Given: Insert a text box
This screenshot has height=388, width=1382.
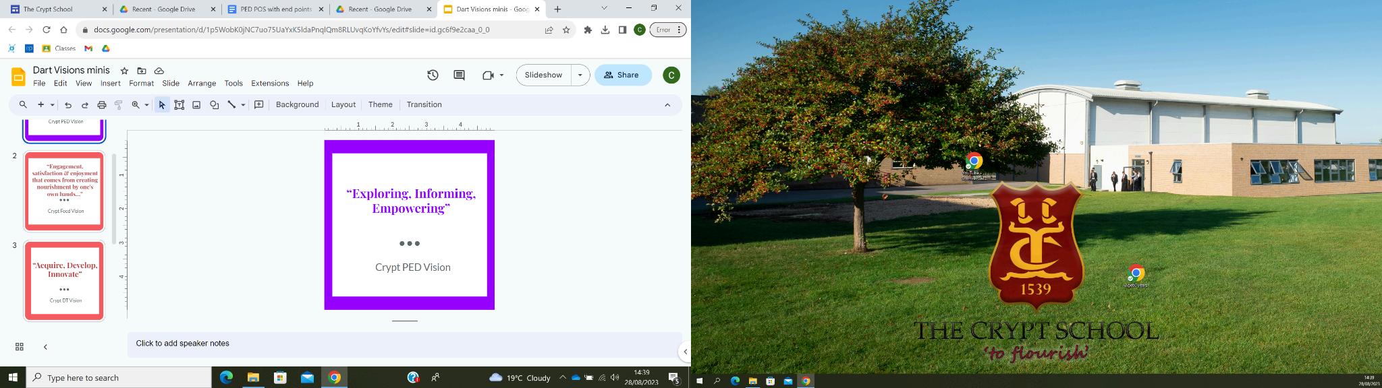Looking at the screenshot, I should click(x=179, y=105).
